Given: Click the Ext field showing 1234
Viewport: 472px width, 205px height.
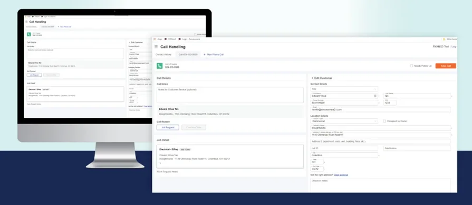Looking at the screenshot, I should click(x=390, y=102).
